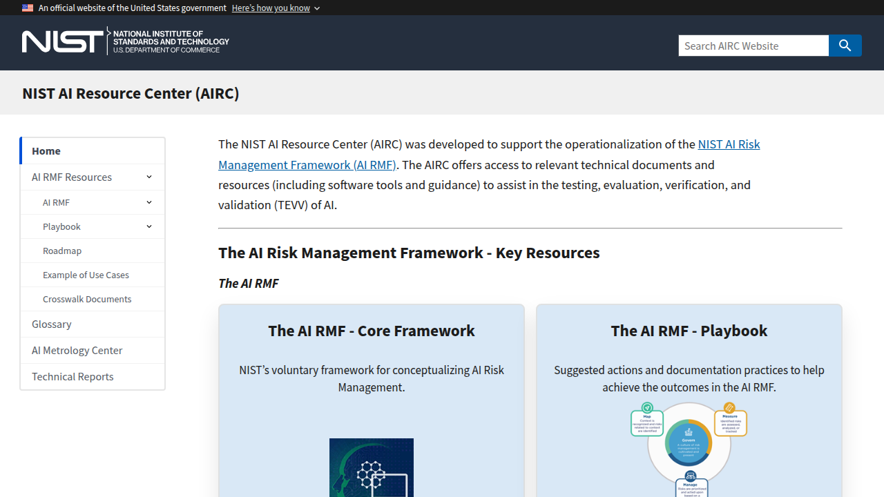Viewport: 884px width, 497px height.
Task: Click the 'The AI RMF' italic subheading
Action: (249, 283)
